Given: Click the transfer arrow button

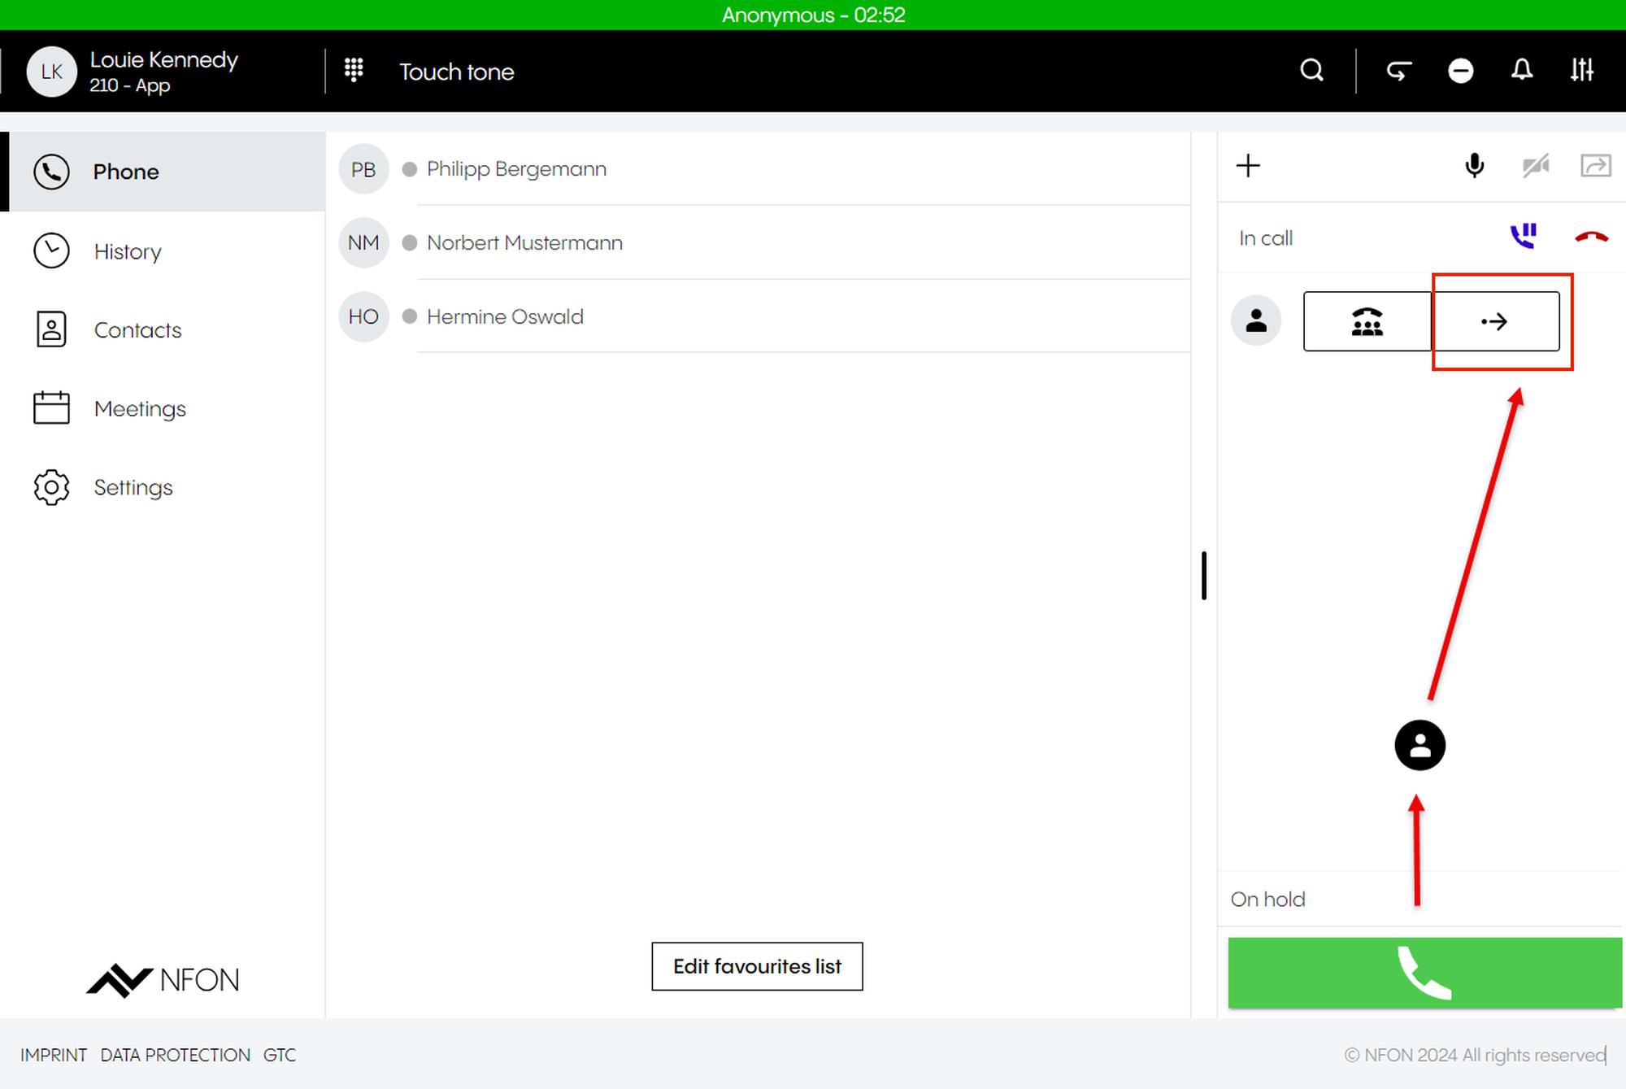Looking at the screenshot, I should click(x=1495, y=321).
